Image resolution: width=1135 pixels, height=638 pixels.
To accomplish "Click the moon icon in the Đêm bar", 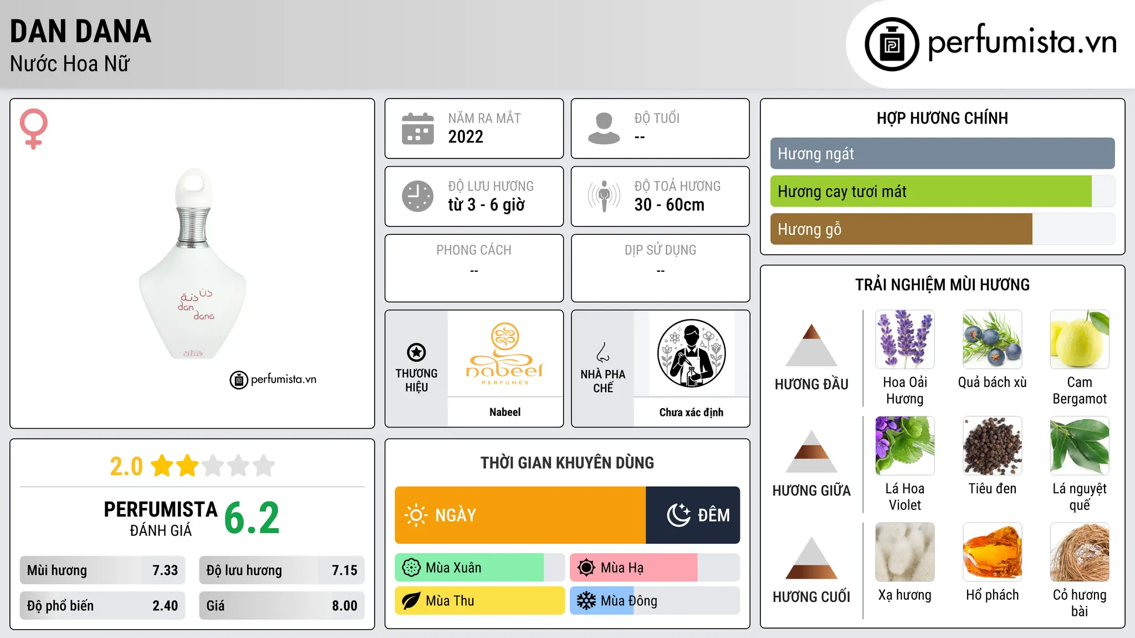I will [678, 515].
